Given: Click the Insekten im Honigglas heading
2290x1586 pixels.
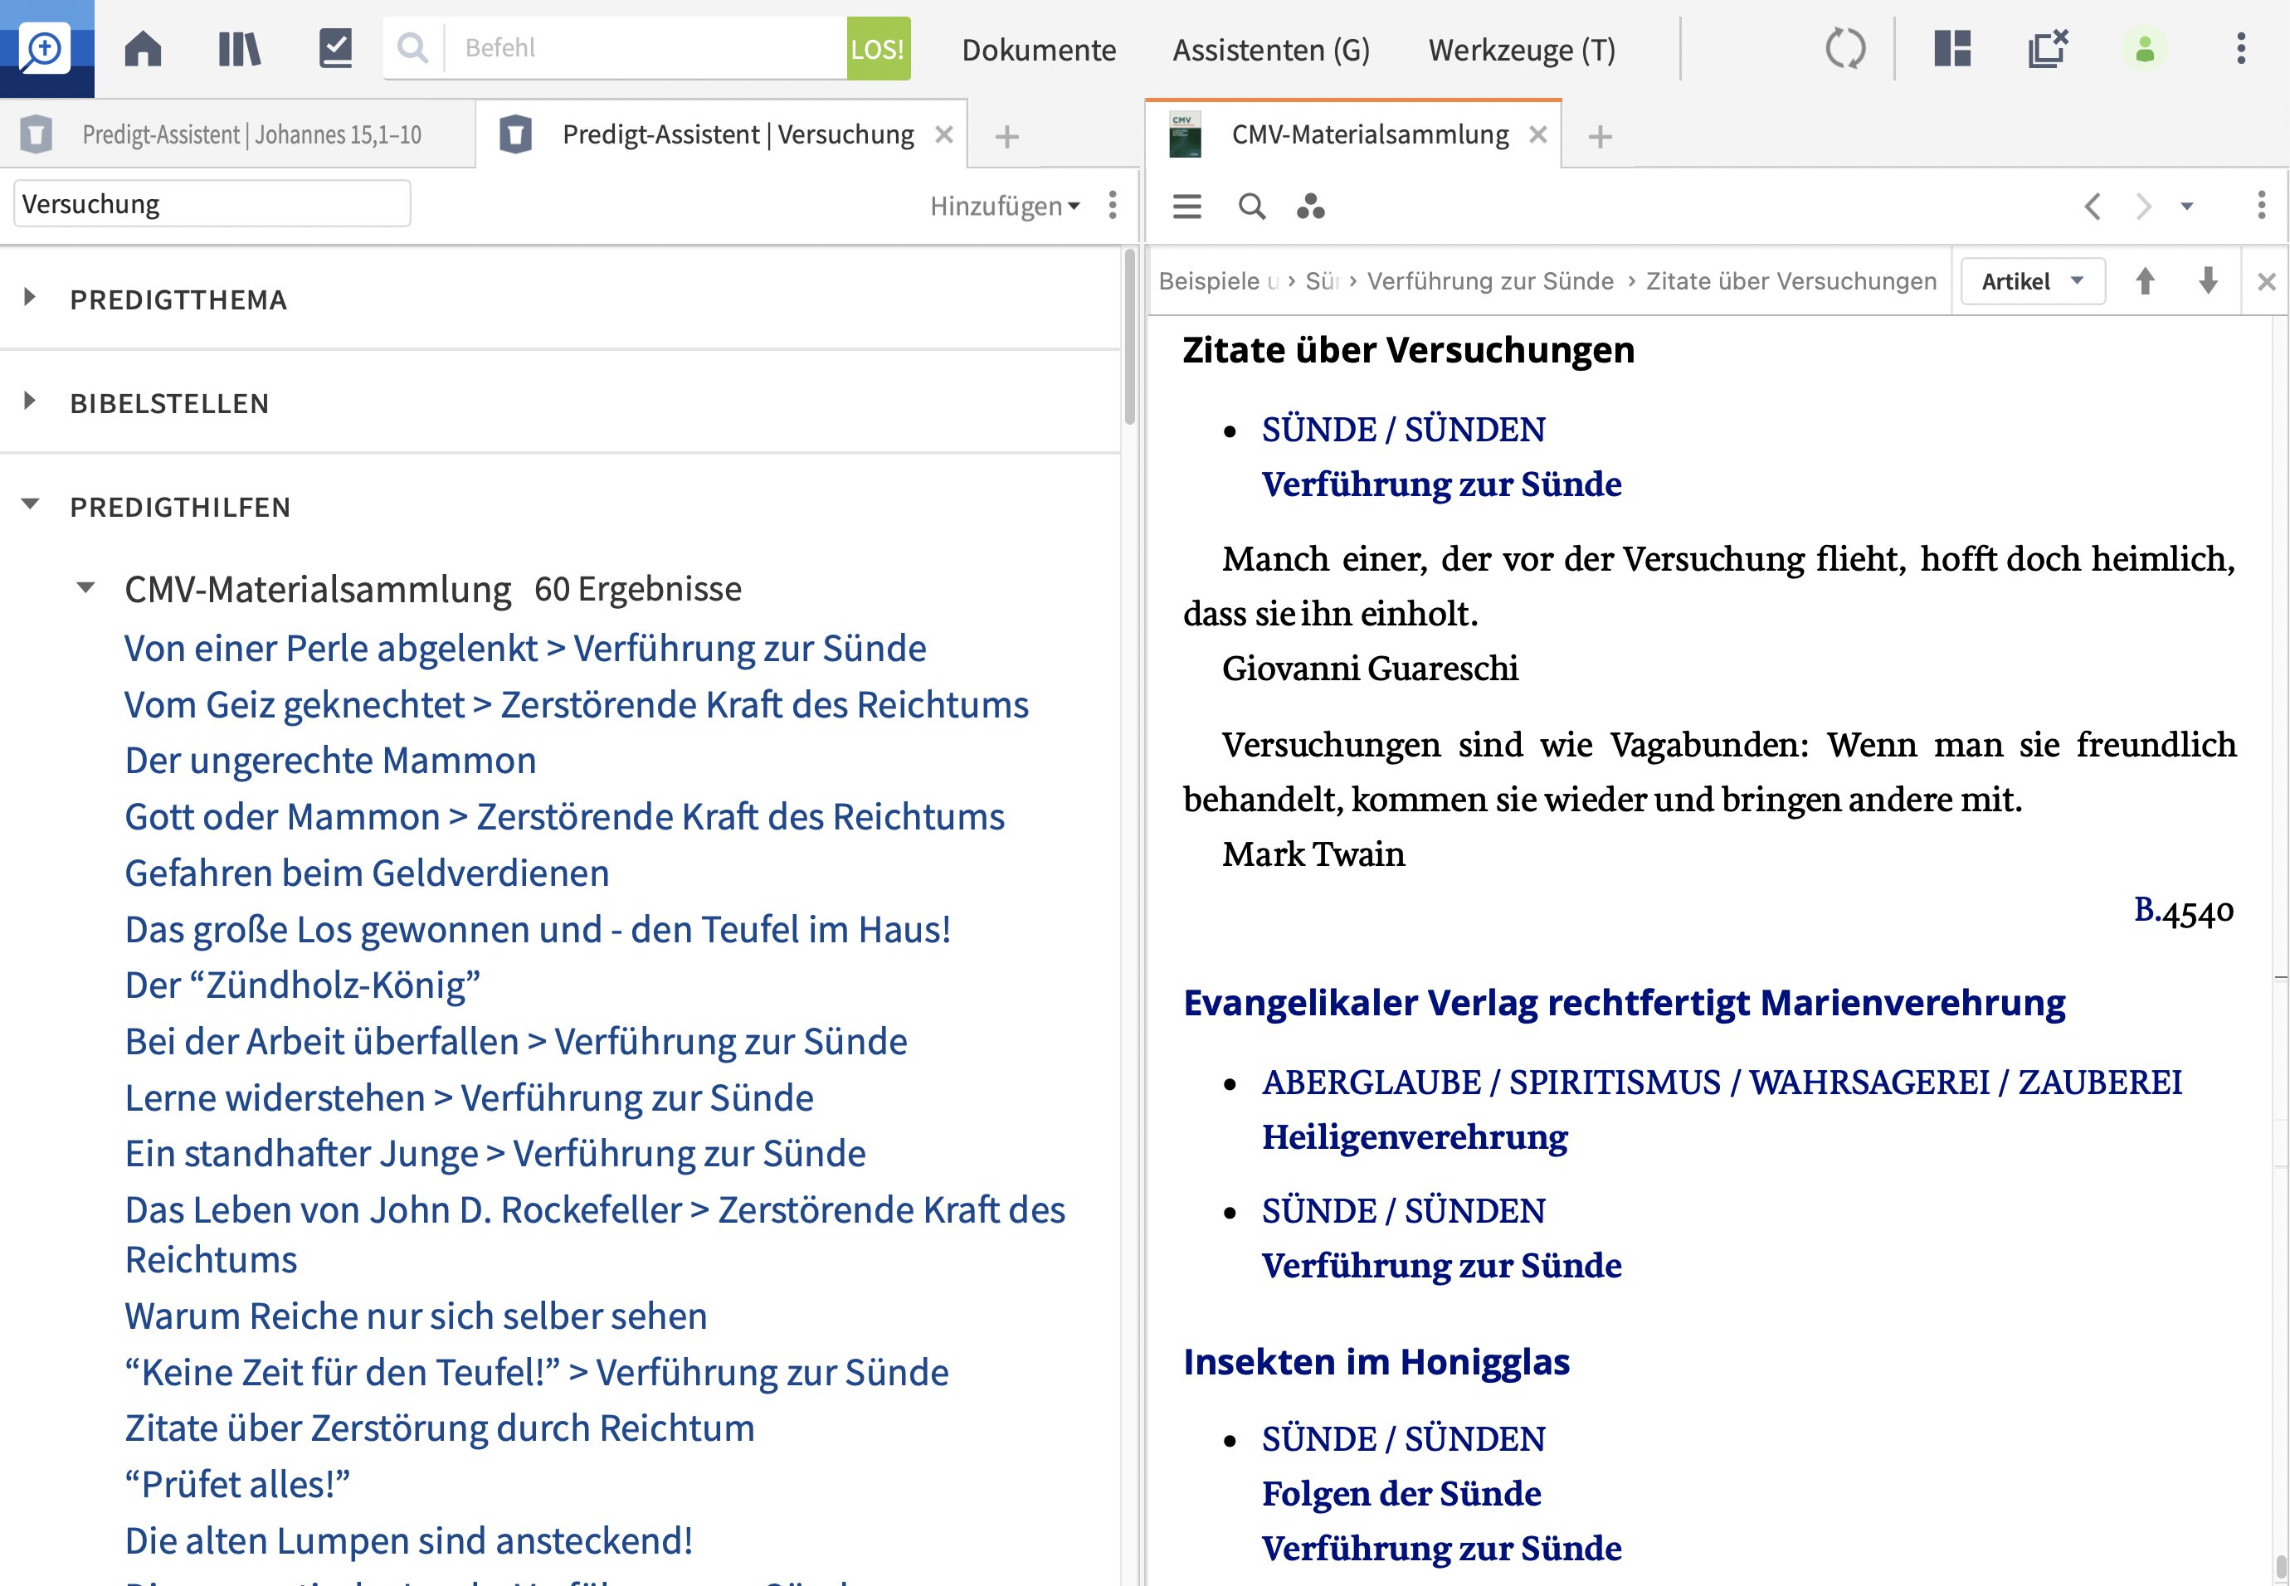Looking at the screenshot, I should click(1376, 1361).
